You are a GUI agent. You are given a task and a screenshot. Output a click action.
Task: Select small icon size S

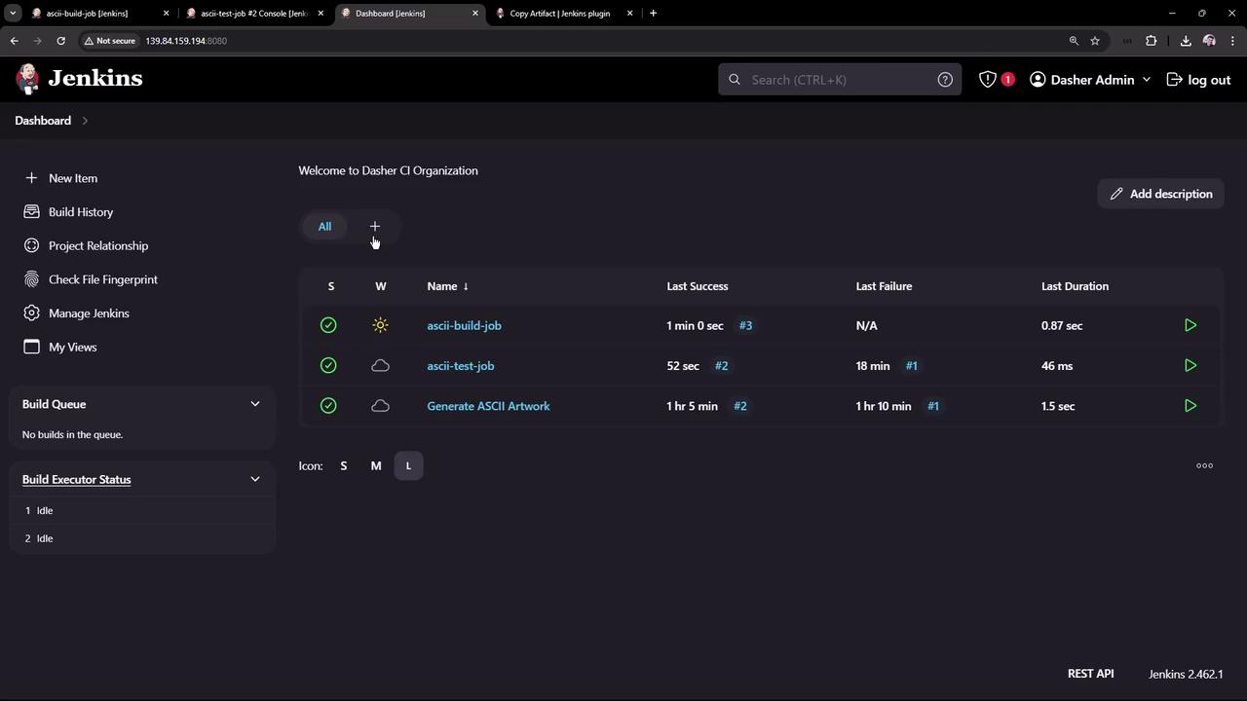tap(343, 465)
